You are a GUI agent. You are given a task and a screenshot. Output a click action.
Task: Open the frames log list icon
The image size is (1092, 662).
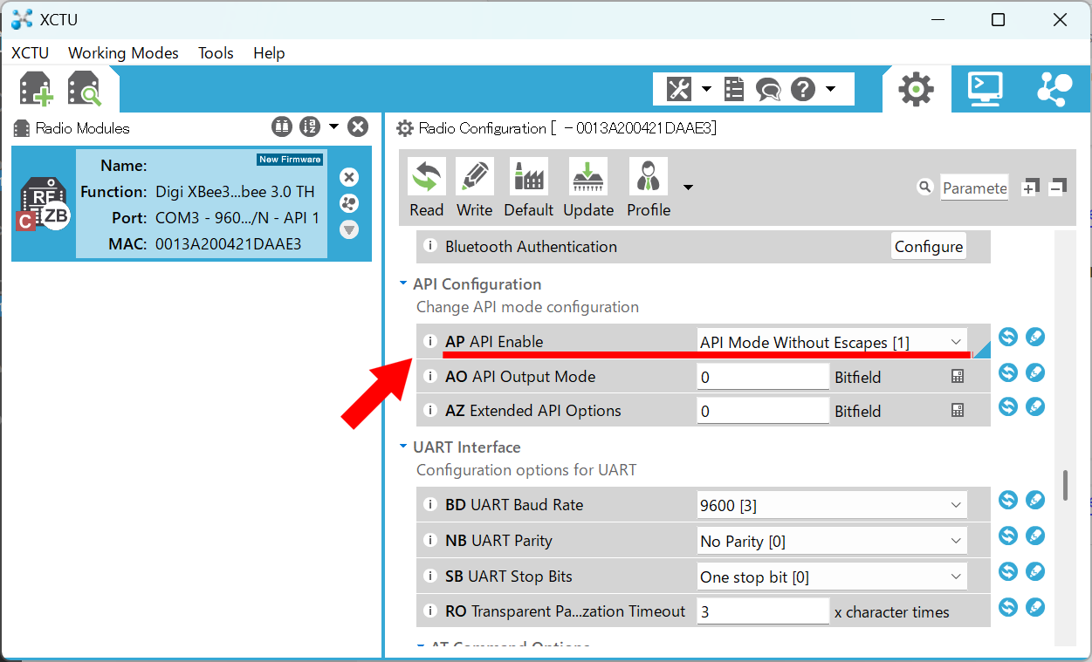(735, 88)
